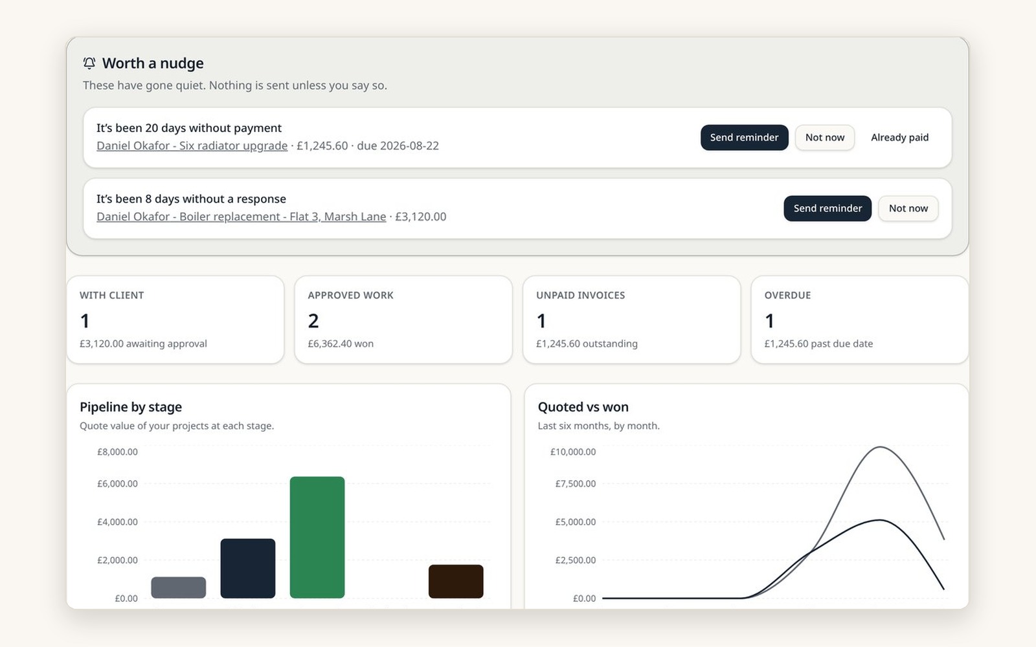Send reminder for Six radiator upgrade invoice
The image size is (1036, 647).
[x=744, y=137]
